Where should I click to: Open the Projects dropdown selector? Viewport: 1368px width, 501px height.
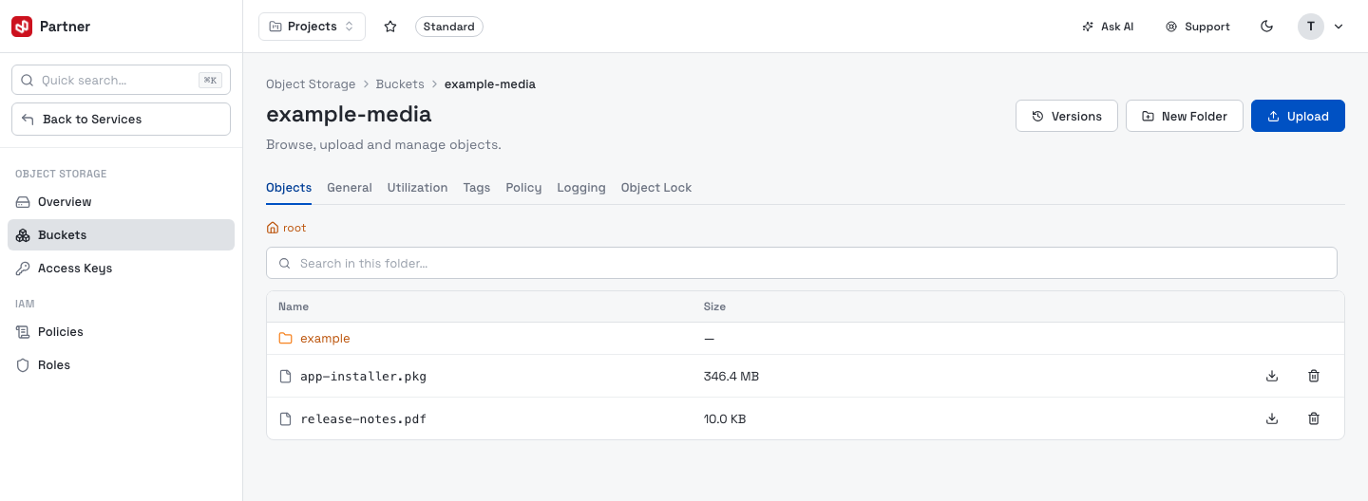coord(312,27)
